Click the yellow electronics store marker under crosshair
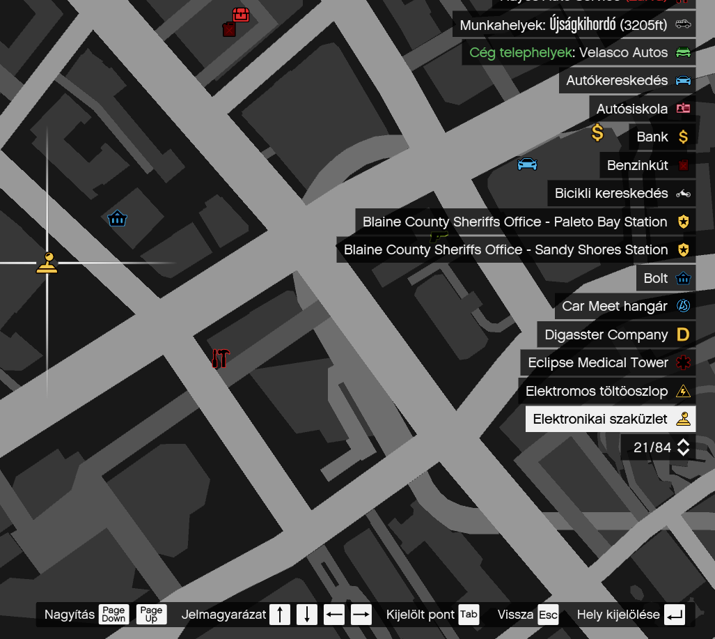 [x=47, y=263]
